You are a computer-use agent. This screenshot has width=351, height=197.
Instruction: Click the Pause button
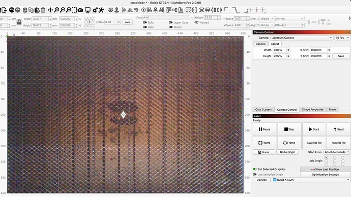[265, 129]
